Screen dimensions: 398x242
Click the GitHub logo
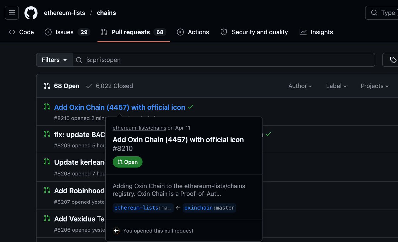pyautogui.click(x=31, y=13)
